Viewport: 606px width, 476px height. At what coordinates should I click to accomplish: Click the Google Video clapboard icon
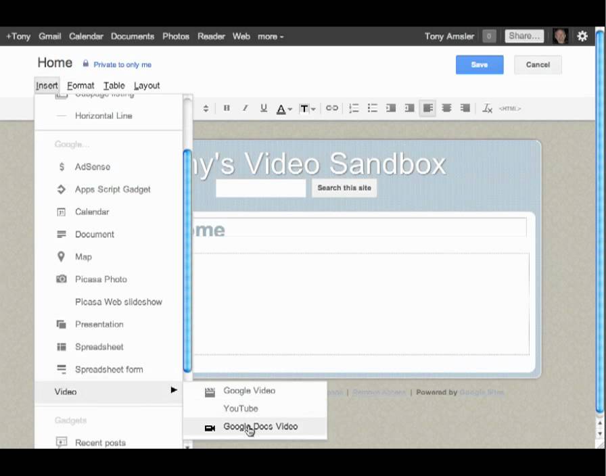(210, 393)
